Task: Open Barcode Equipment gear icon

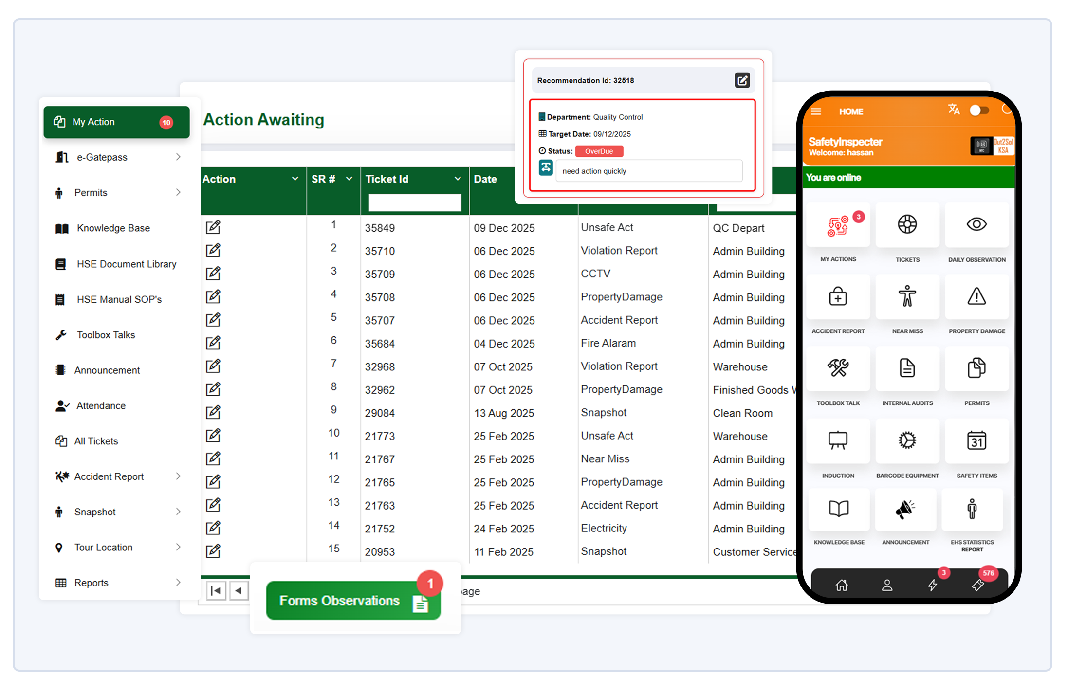Action: click(907, 440)
